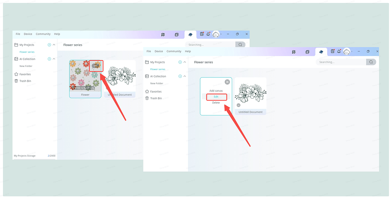This screenshot has width=392, height=199.
Task: Open the three-dot menu on the Flower thumbnail
Action: pos(96,65)
